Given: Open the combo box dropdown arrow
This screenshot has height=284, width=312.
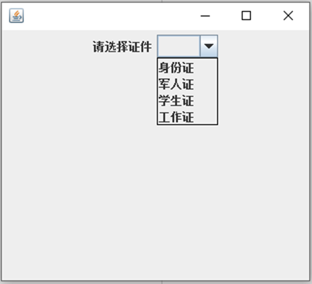Looking at the screenshot, I should [x=209, y=46].
